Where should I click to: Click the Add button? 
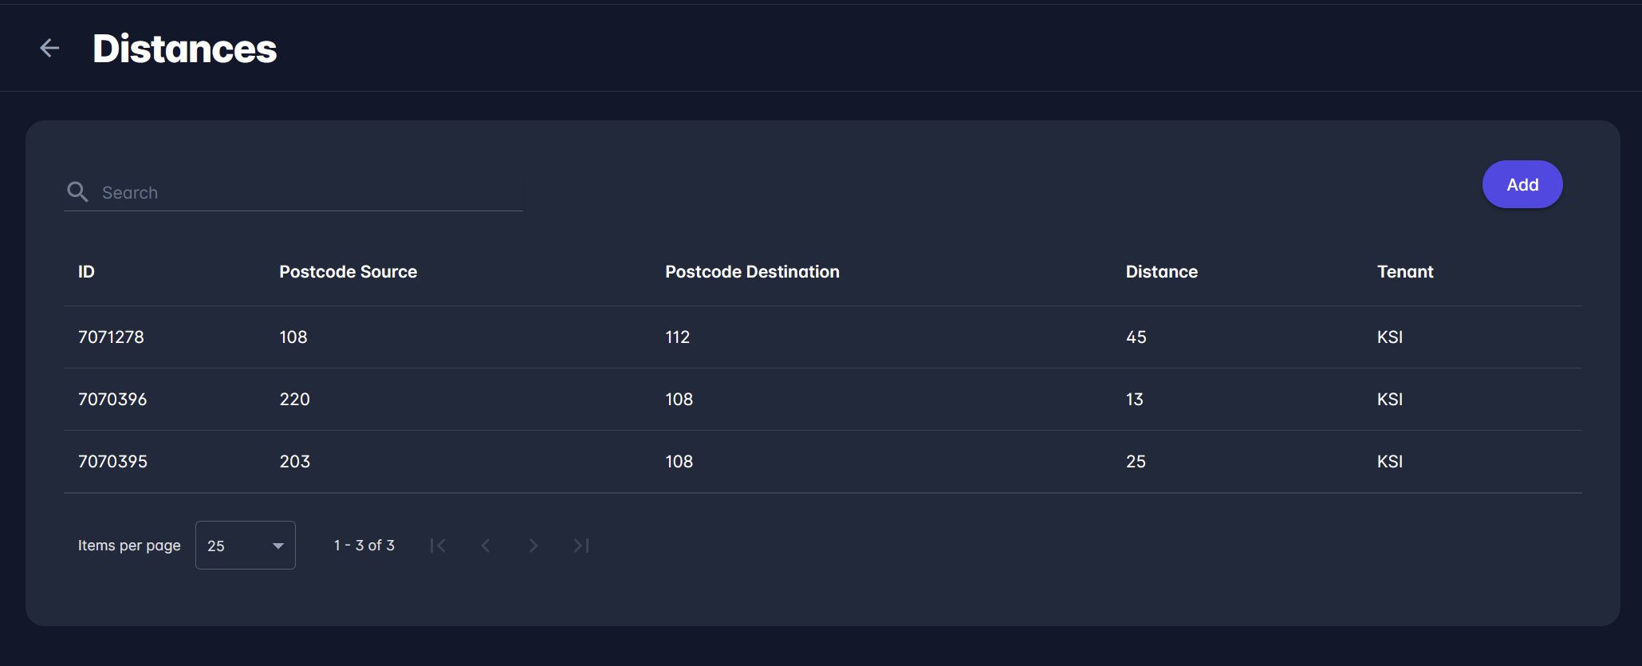pos(1522,185)
